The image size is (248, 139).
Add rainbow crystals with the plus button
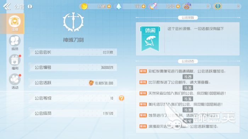178,6
